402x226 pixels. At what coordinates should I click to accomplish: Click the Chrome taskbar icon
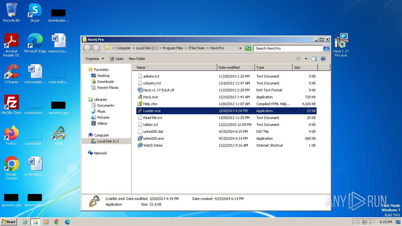[57, 222]
